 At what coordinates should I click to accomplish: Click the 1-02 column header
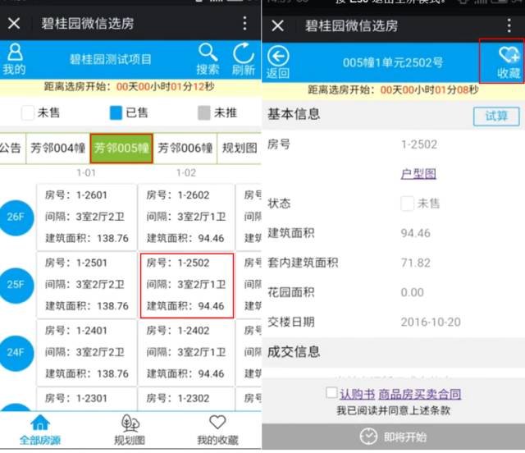point(186,172)
